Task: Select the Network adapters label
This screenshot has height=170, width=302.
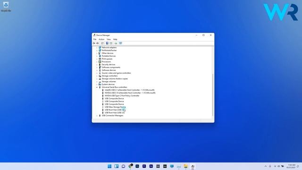Action: coord(109,47)
